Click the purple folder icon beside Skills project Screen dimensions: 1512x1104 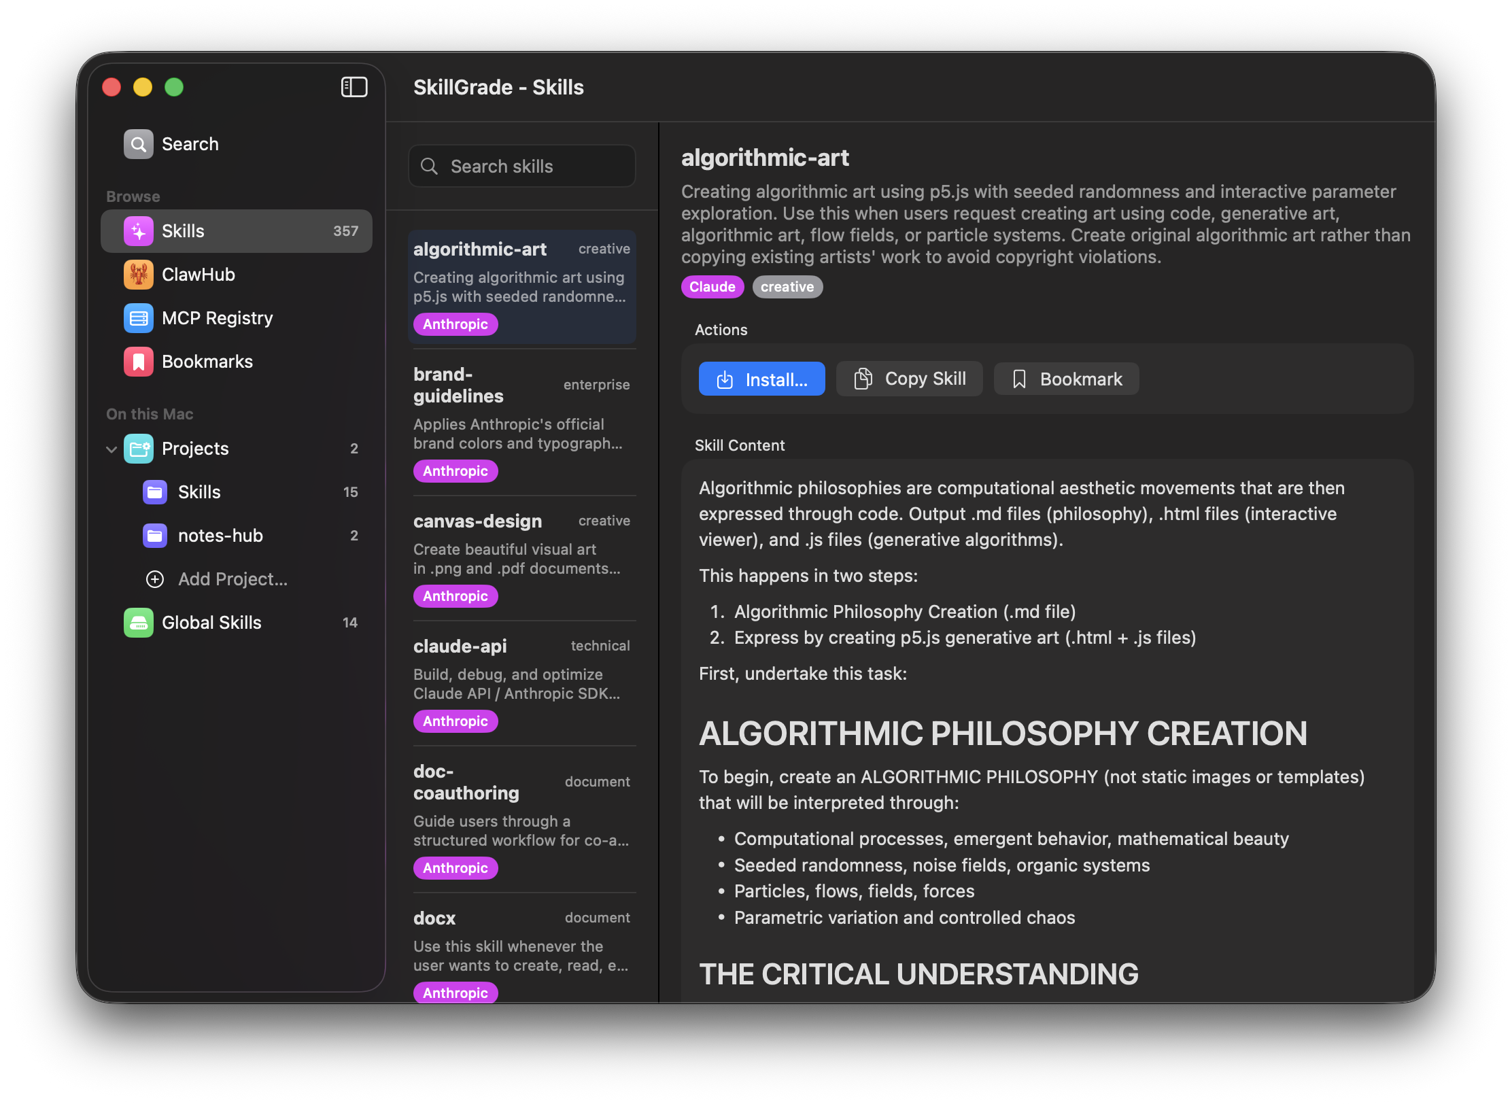155,492
